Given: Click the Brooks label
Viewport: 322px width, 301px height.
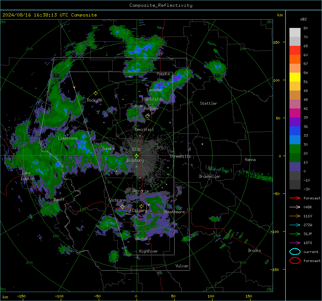Looking at the screenshot, I should 254,251.
